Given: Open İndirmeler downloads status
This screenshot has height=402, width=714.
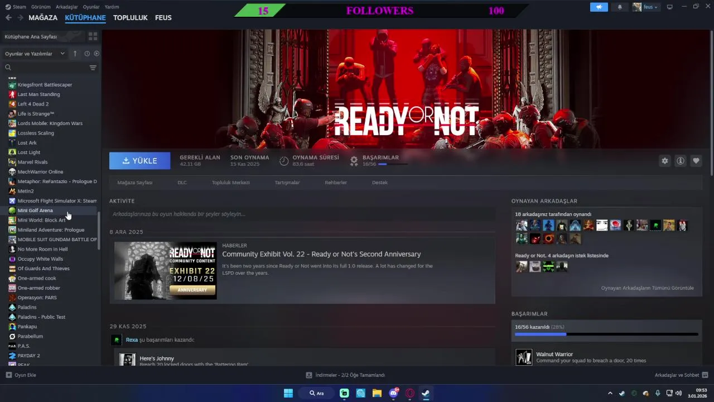Looking at the screenshot, I should tap(345, 375).
